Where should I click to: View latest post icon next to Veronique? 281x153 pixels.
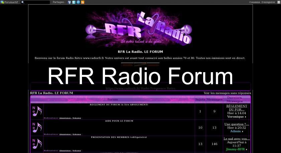pos(246,117)
